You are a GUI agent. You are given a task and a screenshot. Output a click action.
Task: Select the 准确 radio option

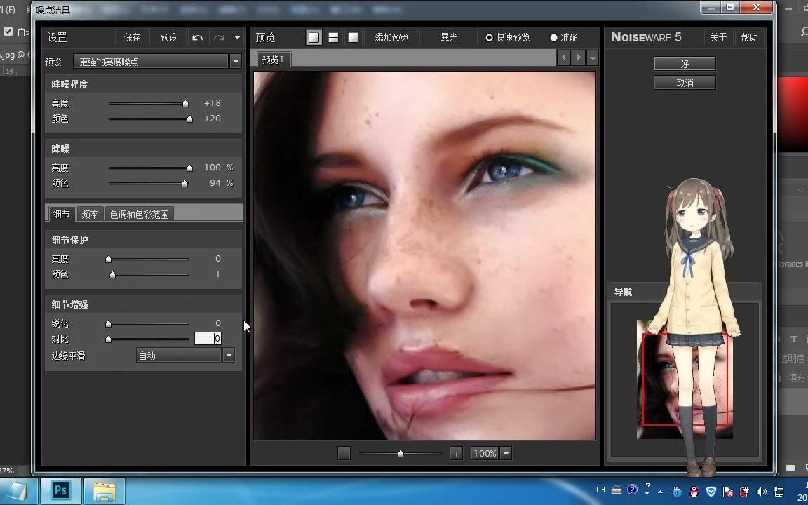tap(553, 38)
